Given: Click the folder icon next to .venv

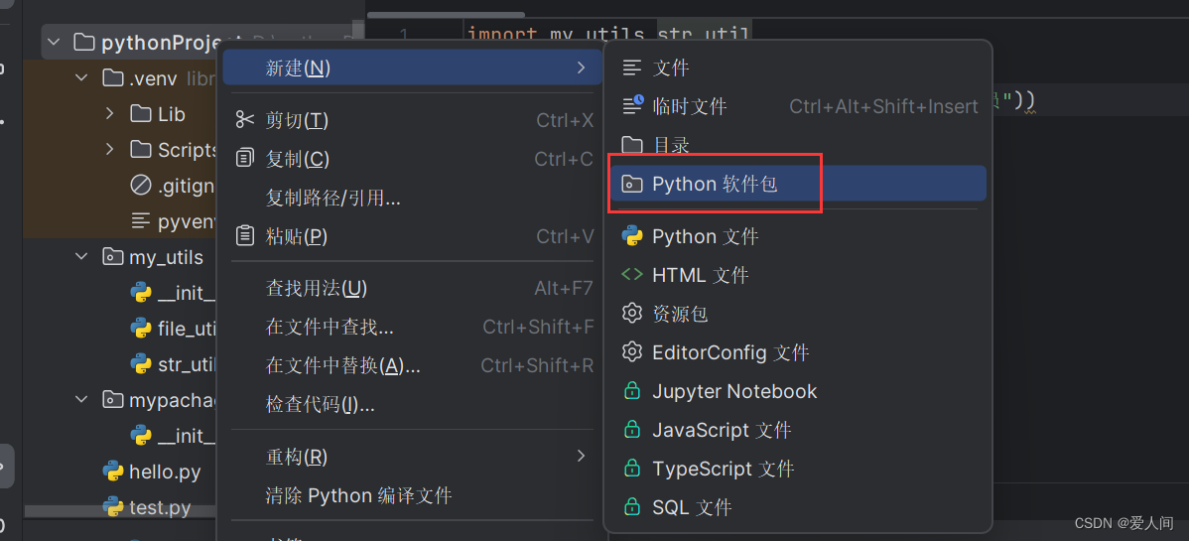Looking at the screenshot, I should click(112, 77).
